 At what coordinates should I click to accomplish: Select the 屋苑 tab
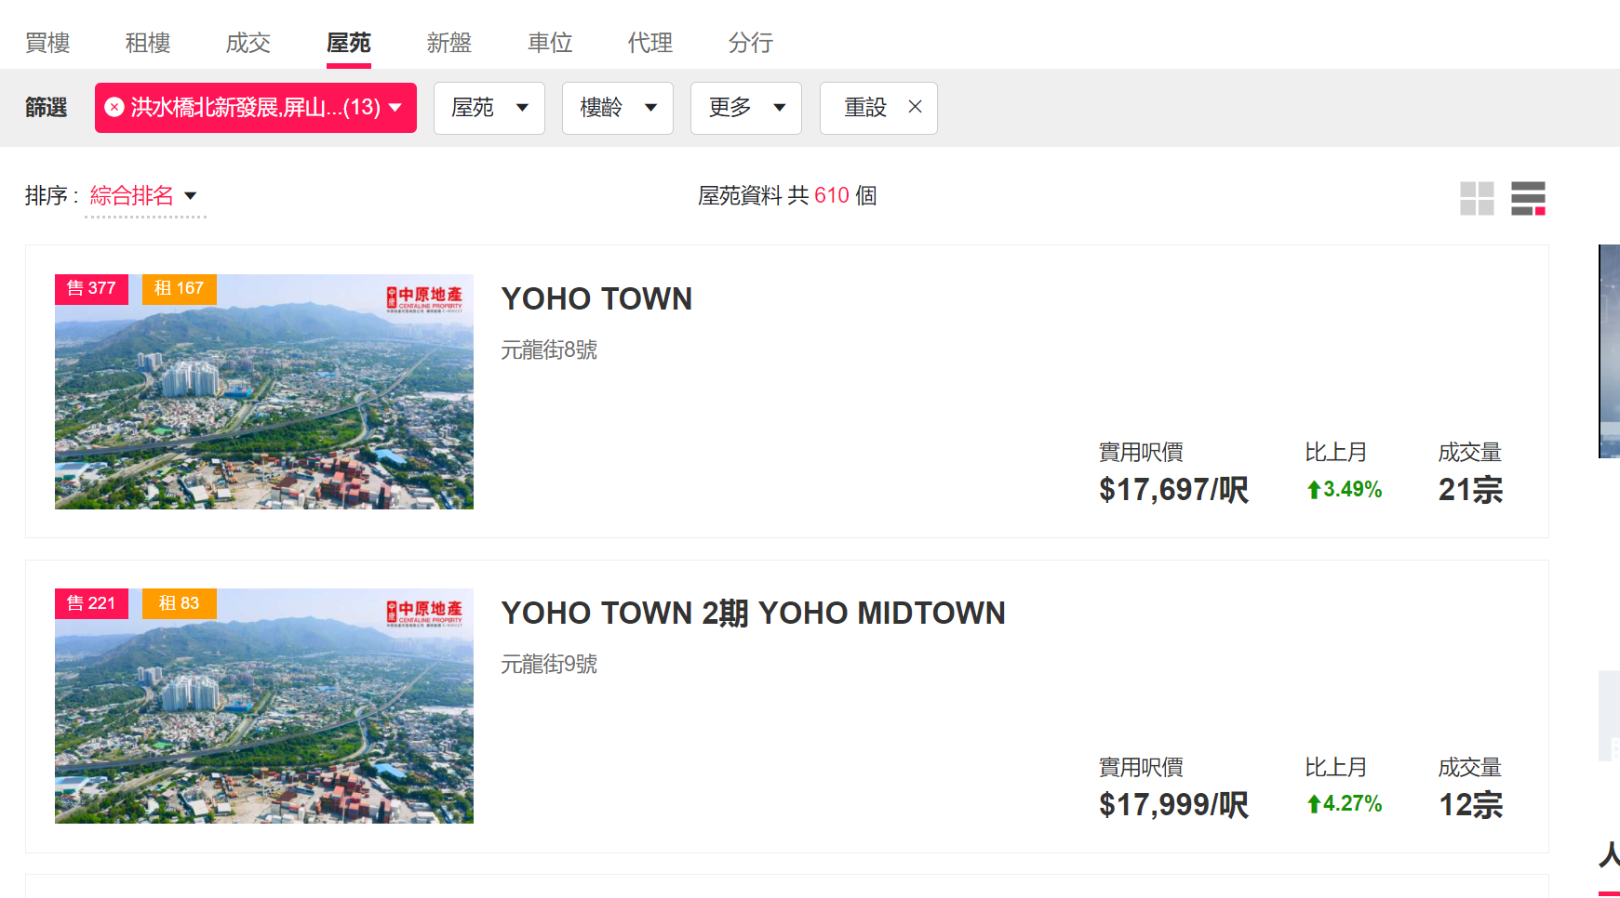pos(349,43)
